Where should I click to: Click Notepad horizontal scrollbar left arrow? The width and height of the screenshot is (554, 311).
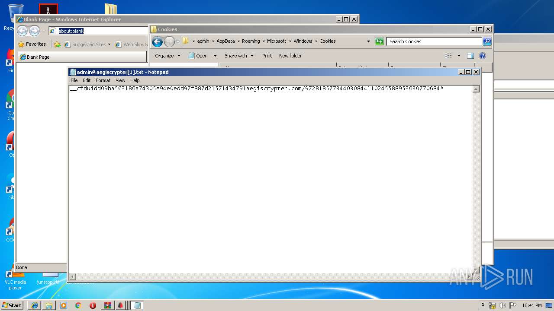pos(73,276)
